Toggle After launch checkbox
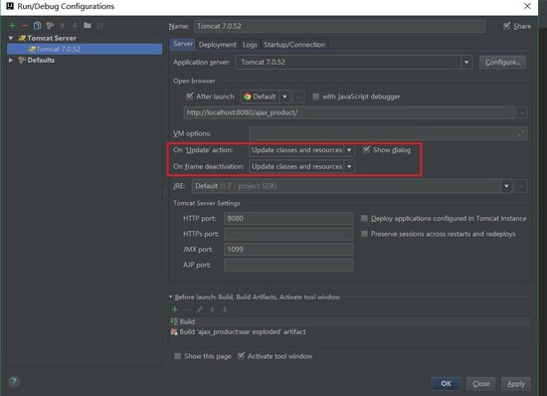 [189, 97]
